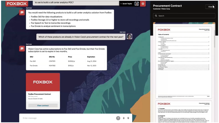Click the PDF Document label

[x=33, y=97]
